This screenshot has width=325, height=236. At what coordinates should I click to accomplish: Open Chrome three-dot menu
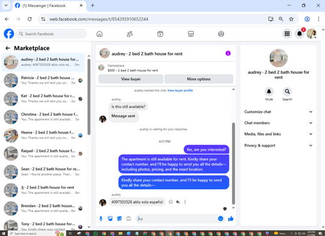point(318,19)
